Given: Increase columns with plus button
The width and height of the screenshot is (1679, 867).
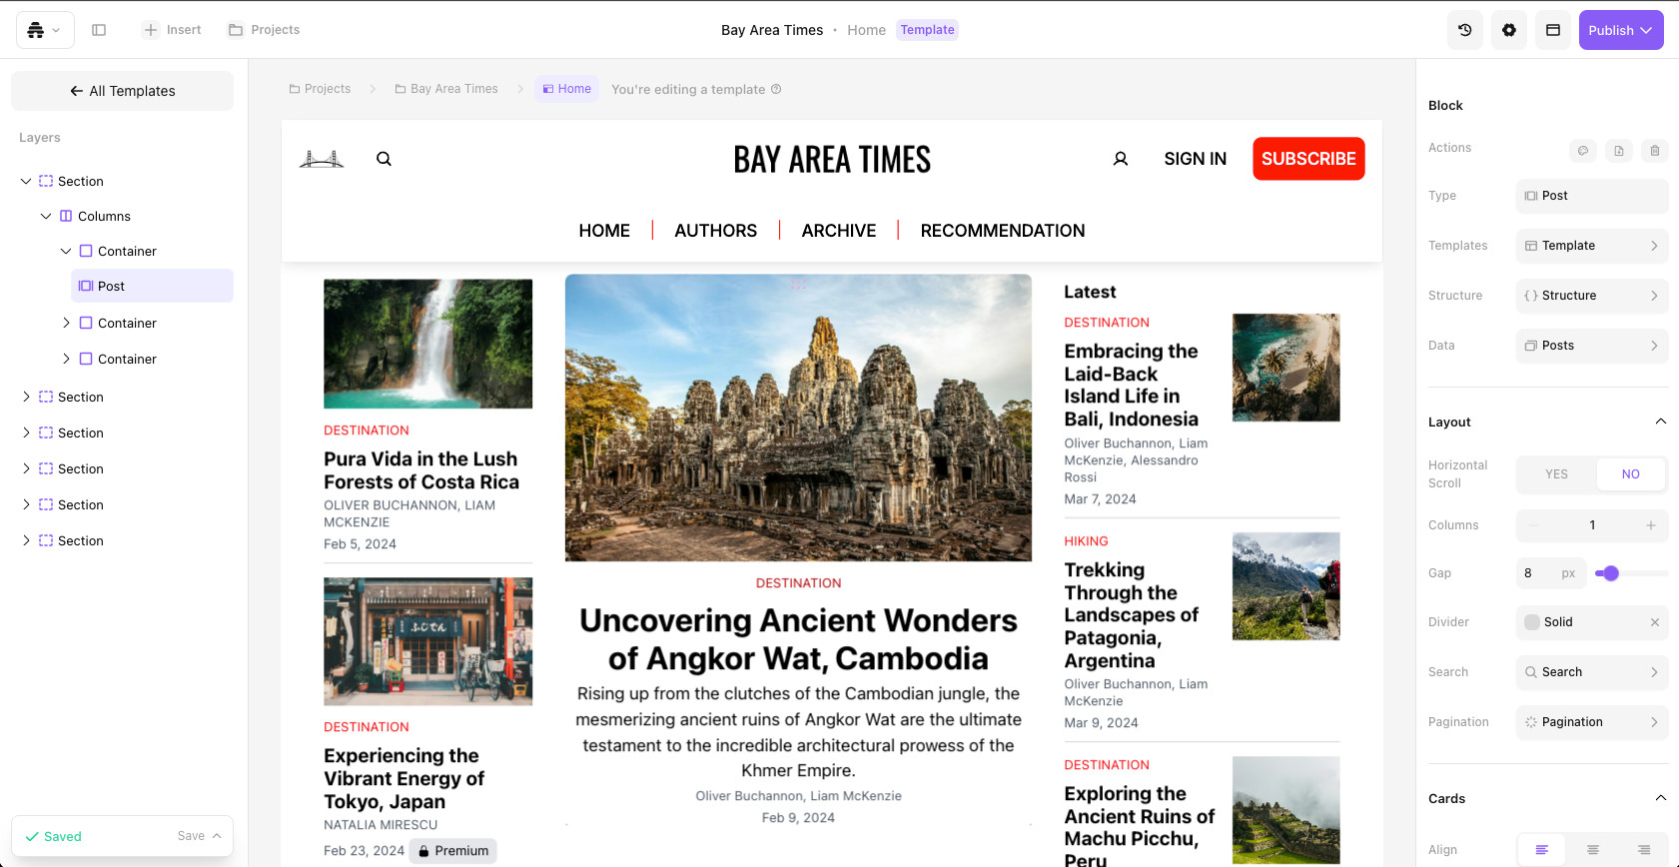Looking at the screenshot, I should [1651, 525].
